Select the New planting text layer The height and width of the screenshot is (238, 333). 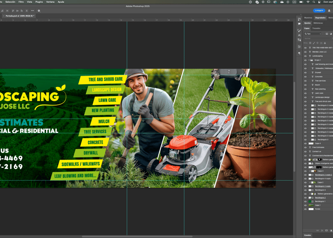click(320, 89)
